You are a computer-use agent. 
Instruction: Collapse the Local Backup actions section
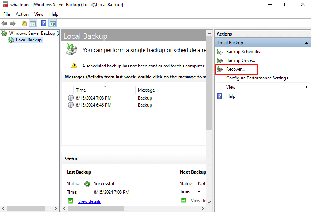click(306, 43)
